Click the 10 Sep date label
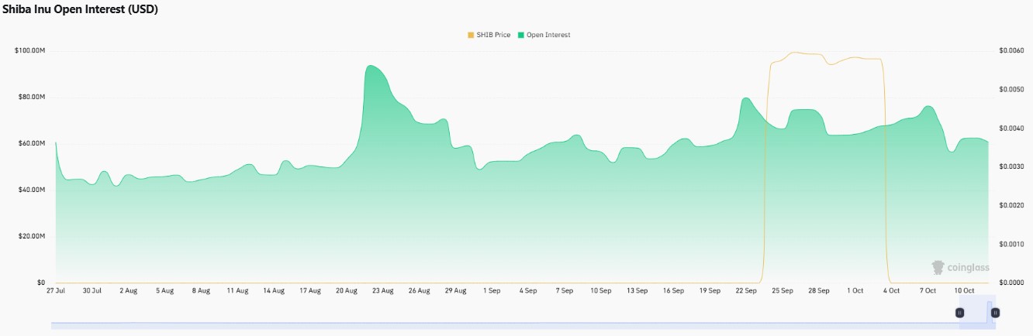The width and height of the screenshot is (1033, 336). [x=601, y=290]
